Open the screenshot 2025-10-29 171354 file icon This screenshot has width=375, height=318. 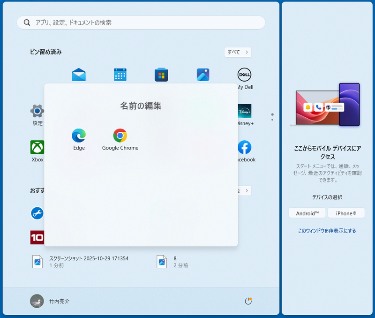pos(37,262)
